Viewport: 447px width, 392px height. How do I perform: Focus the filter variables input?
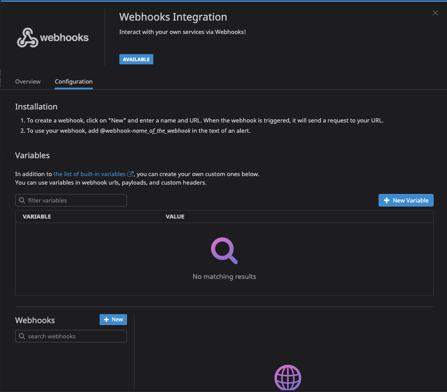pyautogui.click(x=71, y=200)
